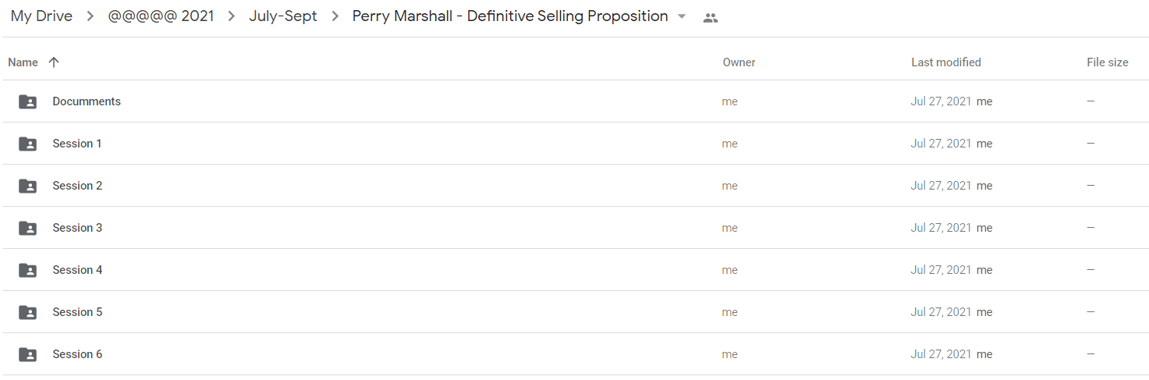This screenshot has width=1149, height=380.
Task: Click the shared people icon in breadcrumb
Action: coord(710,17)
